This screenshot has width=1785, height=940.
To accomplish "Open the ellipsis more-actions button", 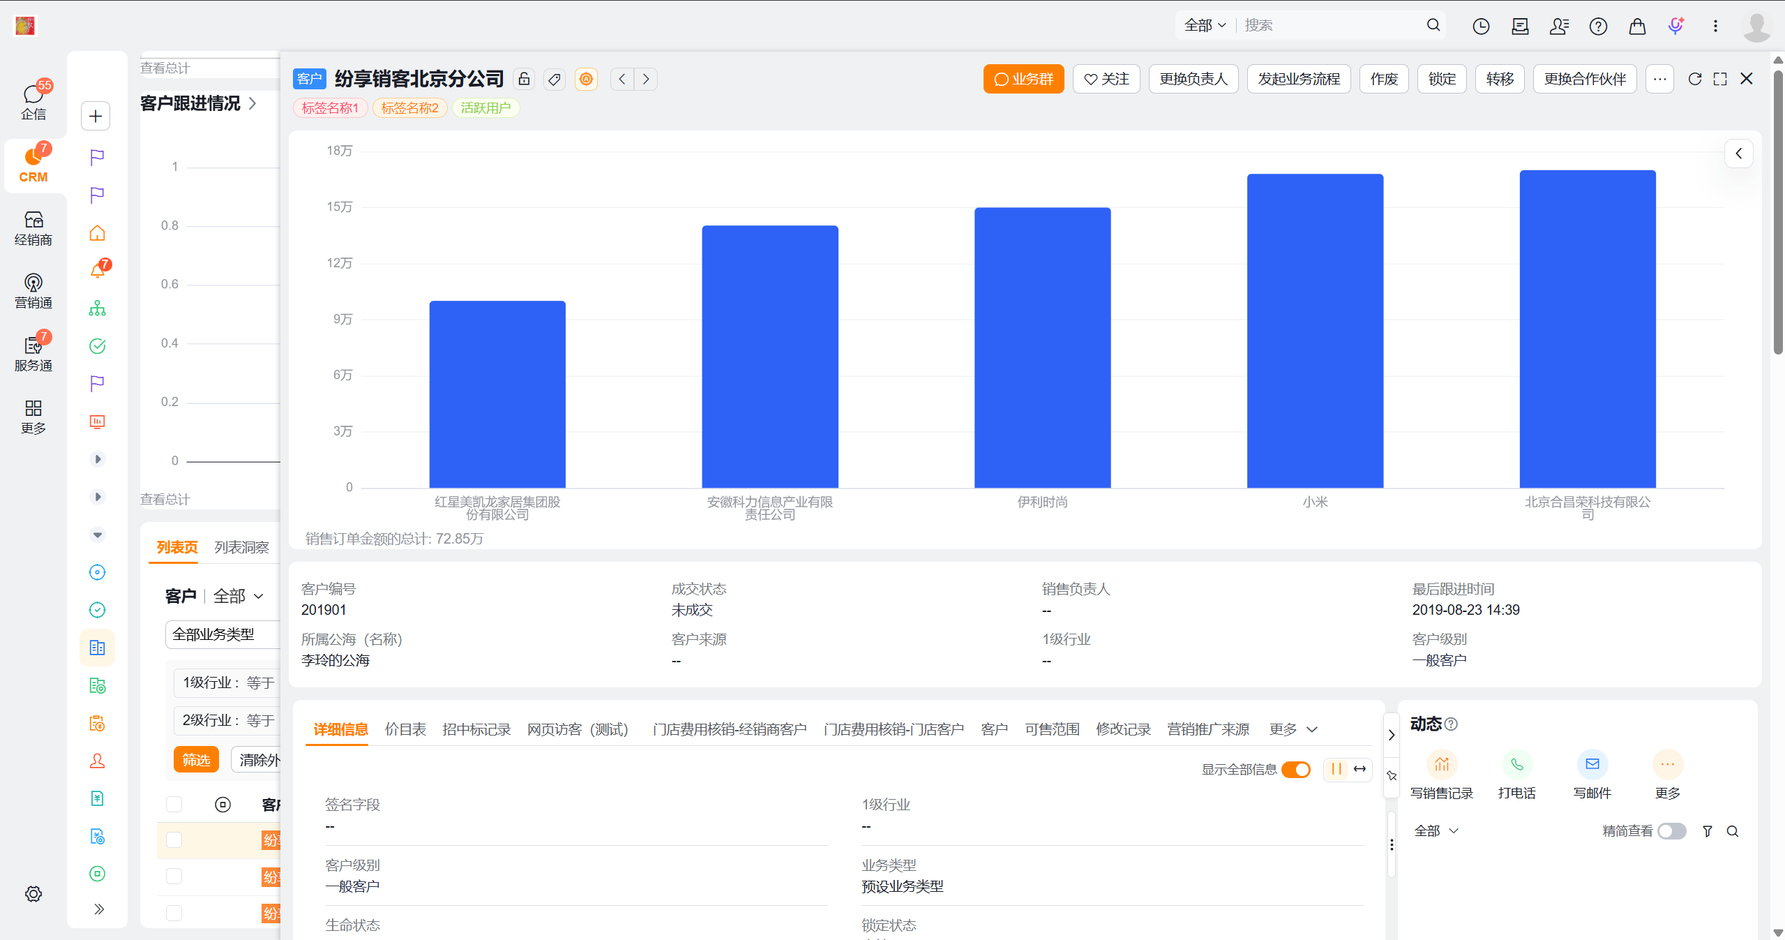I will (x=1660, y=79).
